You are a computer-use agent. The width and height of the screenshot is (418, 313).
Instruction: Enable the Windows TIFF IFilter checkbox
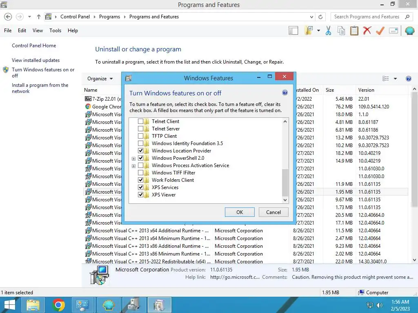tap(140, 173)
